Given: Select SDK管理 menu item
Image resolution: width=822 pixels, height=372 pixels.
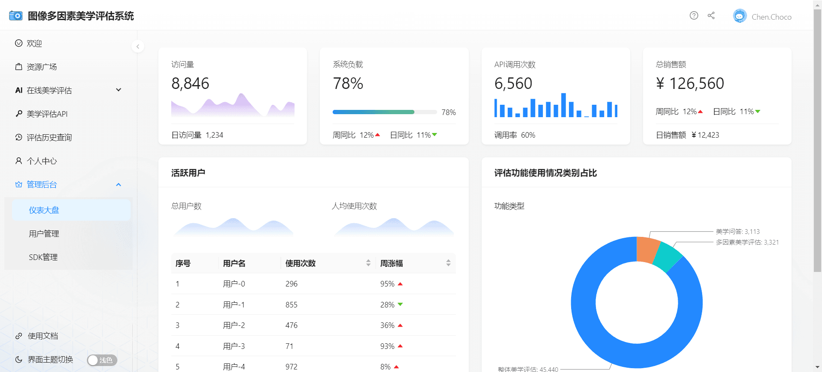Looking at the screenshot, I should [x=43, y=257].
